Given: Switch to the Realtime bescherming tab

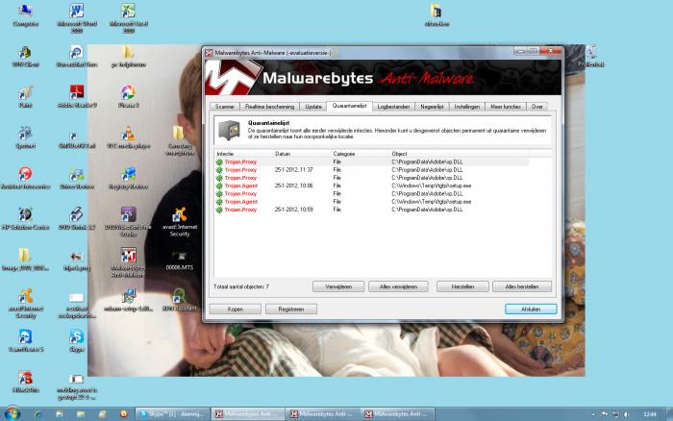Looking at the screenshot, I should [269, 107].
